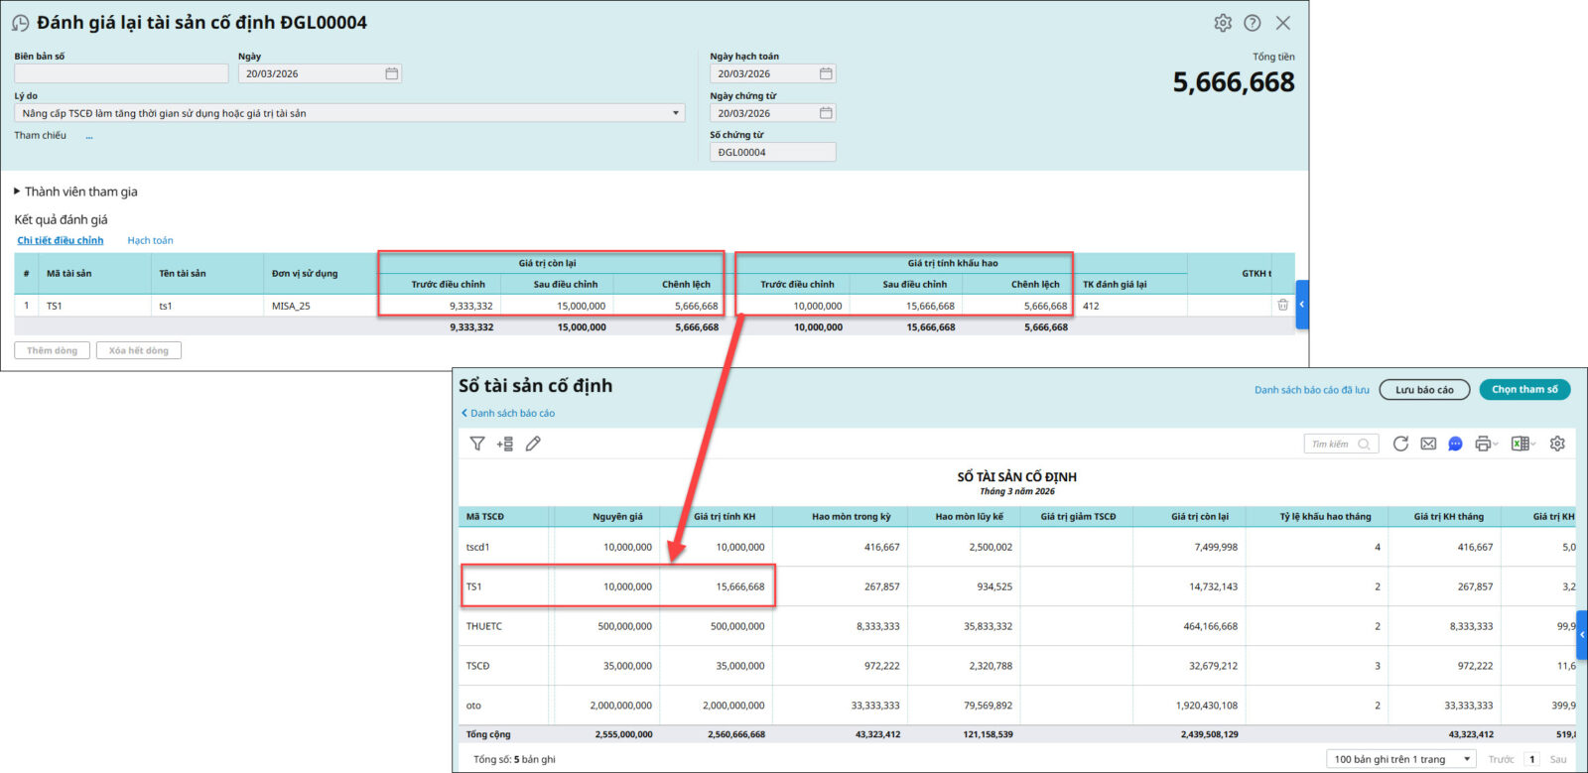Send the report by email icon

tap(1428, 444)
